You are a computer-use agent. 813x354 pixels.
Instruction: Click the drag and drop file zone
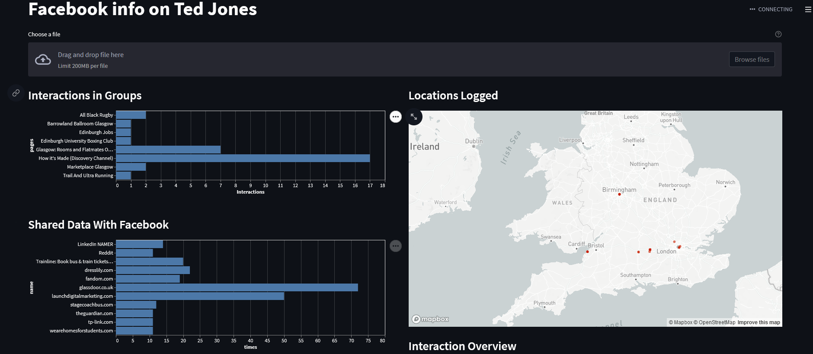coord(405,60)
